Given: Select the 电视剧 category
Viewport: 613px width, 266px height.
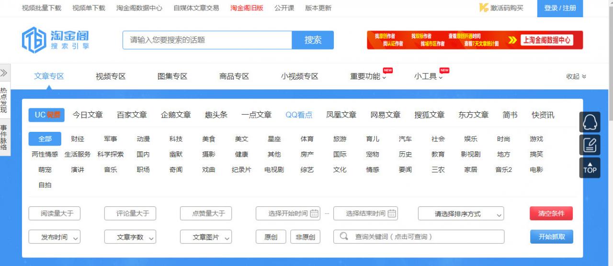Looking at the screenshot, I should [274, 170].
